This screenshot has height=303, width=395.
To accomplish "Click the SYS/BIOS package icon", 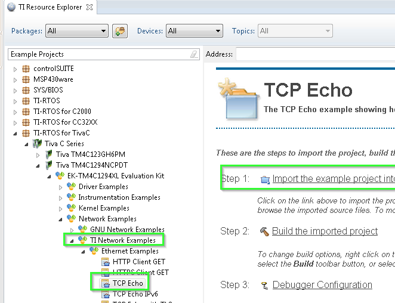I will point(26,90).
